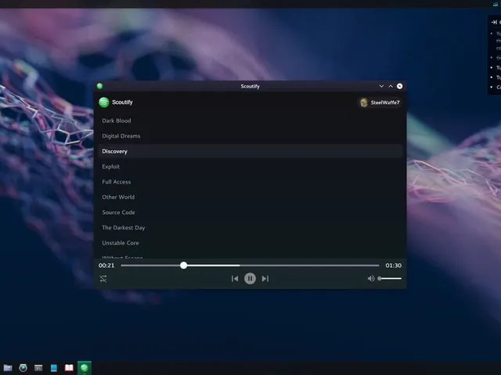
Task: Open the web browser from the taskbar
Action: (x=23, y=368)
